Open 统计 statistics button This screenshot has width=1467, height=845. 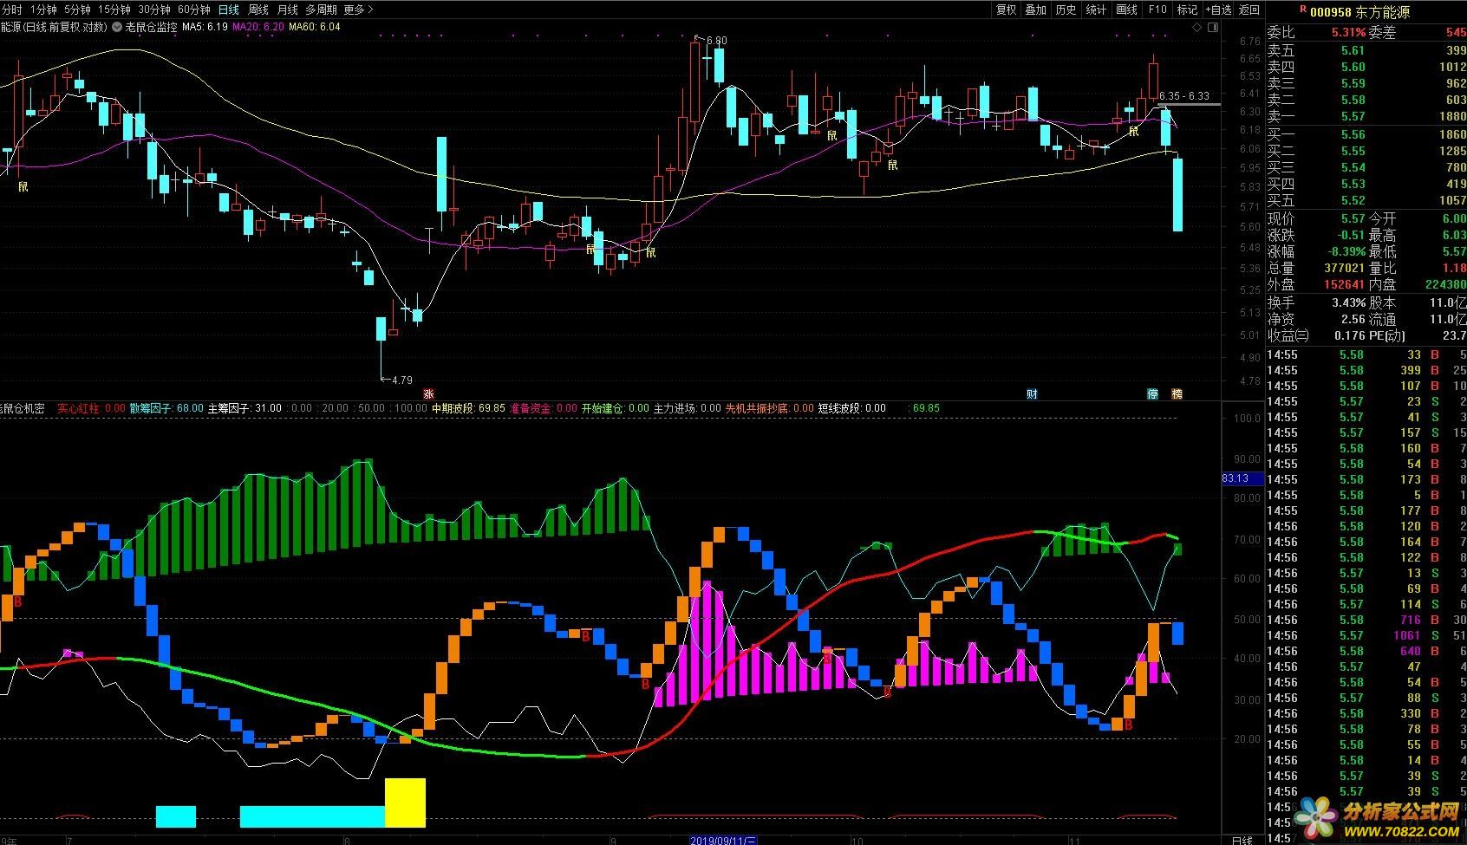1096,10
